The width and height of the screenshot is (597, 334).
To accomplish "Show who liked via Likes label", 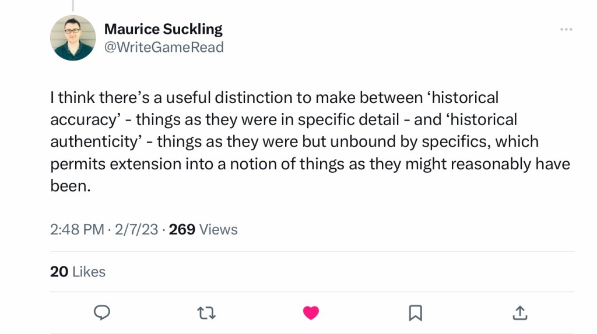I will [x=89, y=272].
